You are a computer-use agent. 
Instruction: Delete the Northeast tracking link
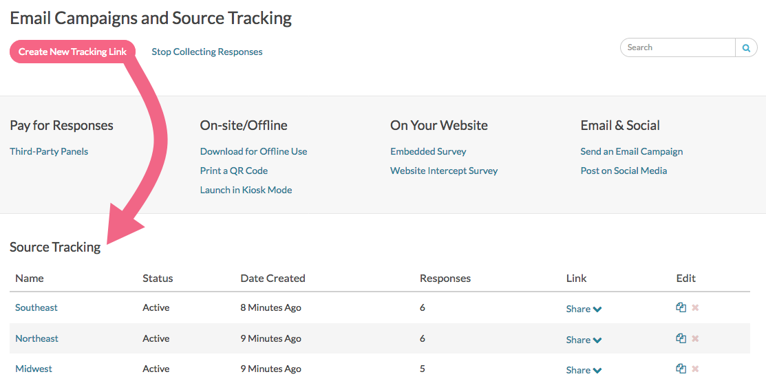[695, 338]
